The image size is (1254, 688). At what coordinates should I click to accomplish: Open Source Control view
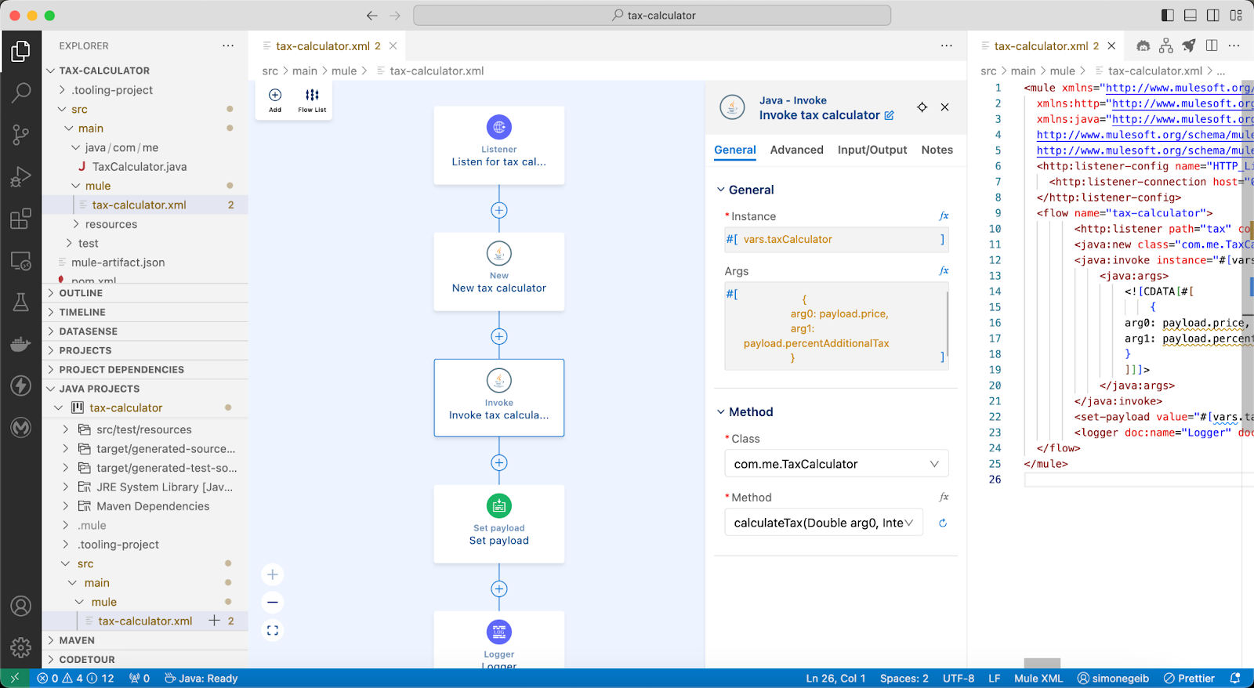[x=21, y=135]
